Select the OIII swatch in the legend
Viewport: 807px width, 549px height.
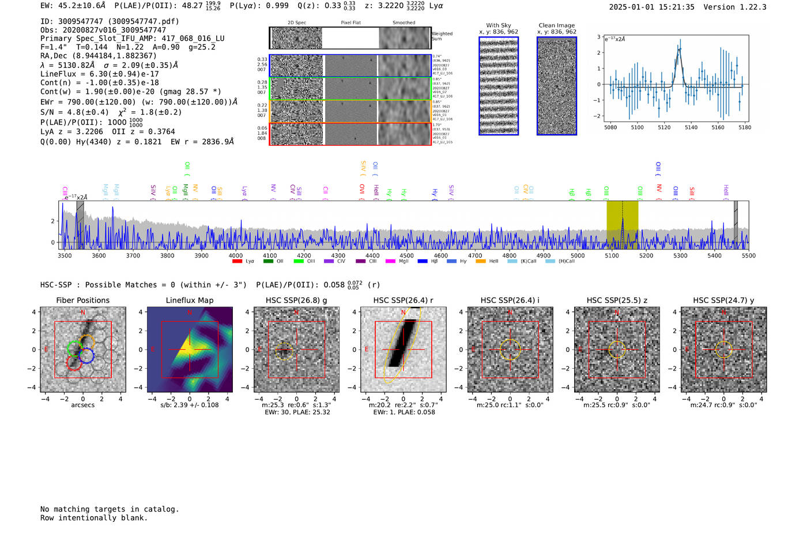tap(299, 262)
